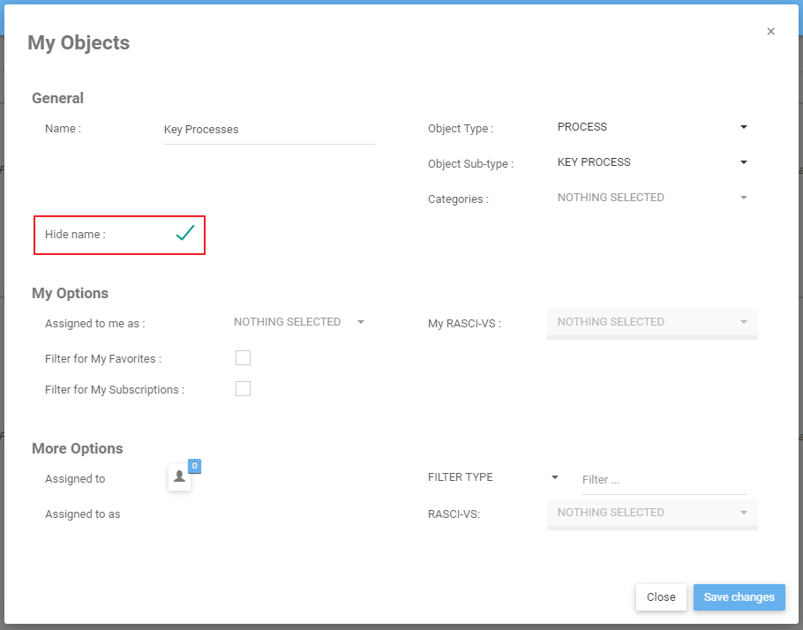
Task: Click the Object Type dropdown arrow
Action: coord(744,127)
